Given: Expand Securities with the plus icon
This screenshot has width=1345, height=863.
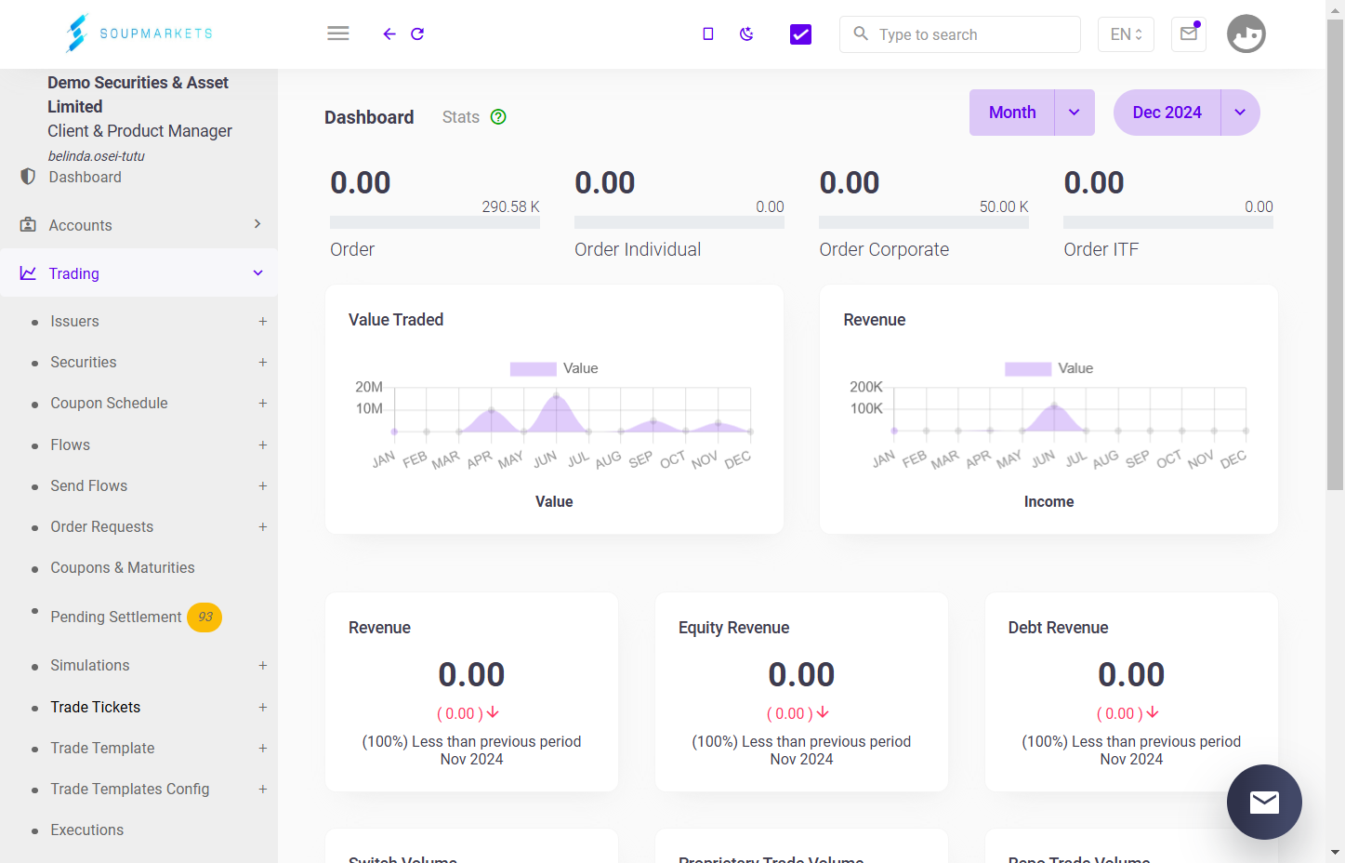Looking at the screenshot, I should point(263,363).
